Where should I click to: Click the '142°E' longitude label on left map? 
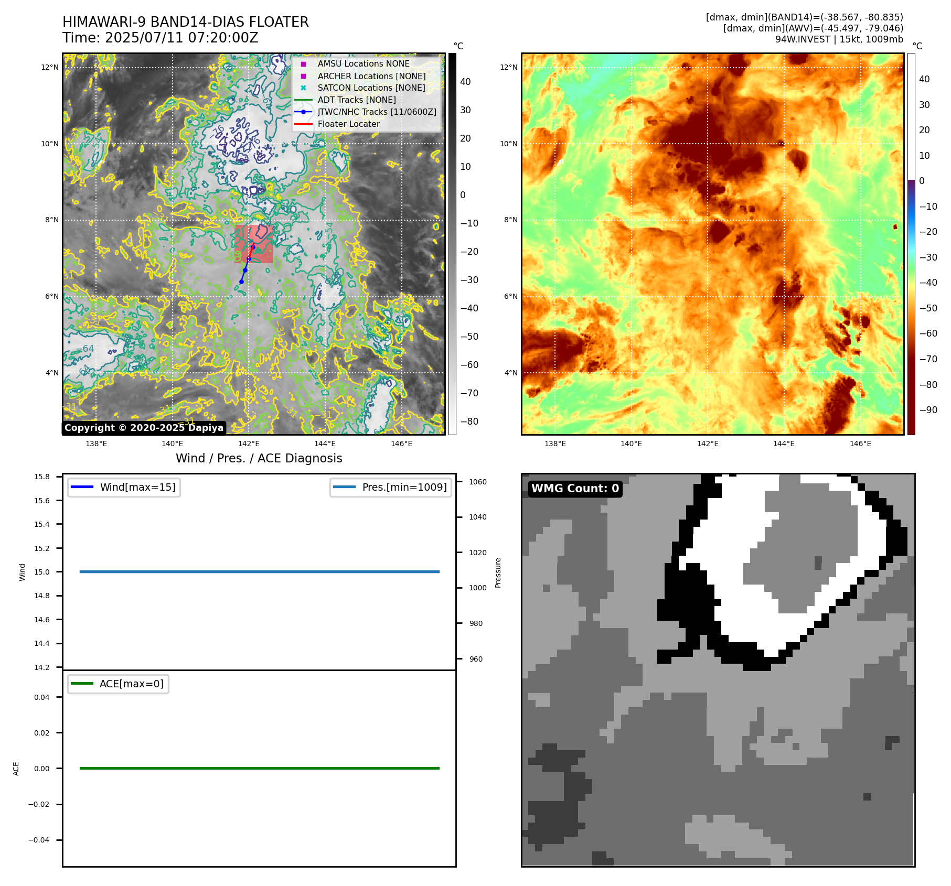[249, 444]
